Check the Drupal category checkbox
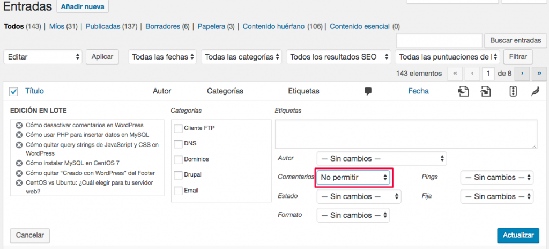This screenshot has width=549, height=249. click(x=178, y=175)
